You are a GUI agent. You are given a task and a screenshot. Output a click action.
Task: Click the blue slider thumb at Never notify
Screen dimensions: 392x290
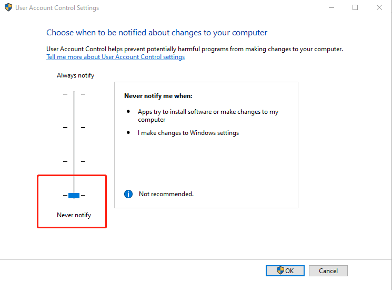coord(74,196)
